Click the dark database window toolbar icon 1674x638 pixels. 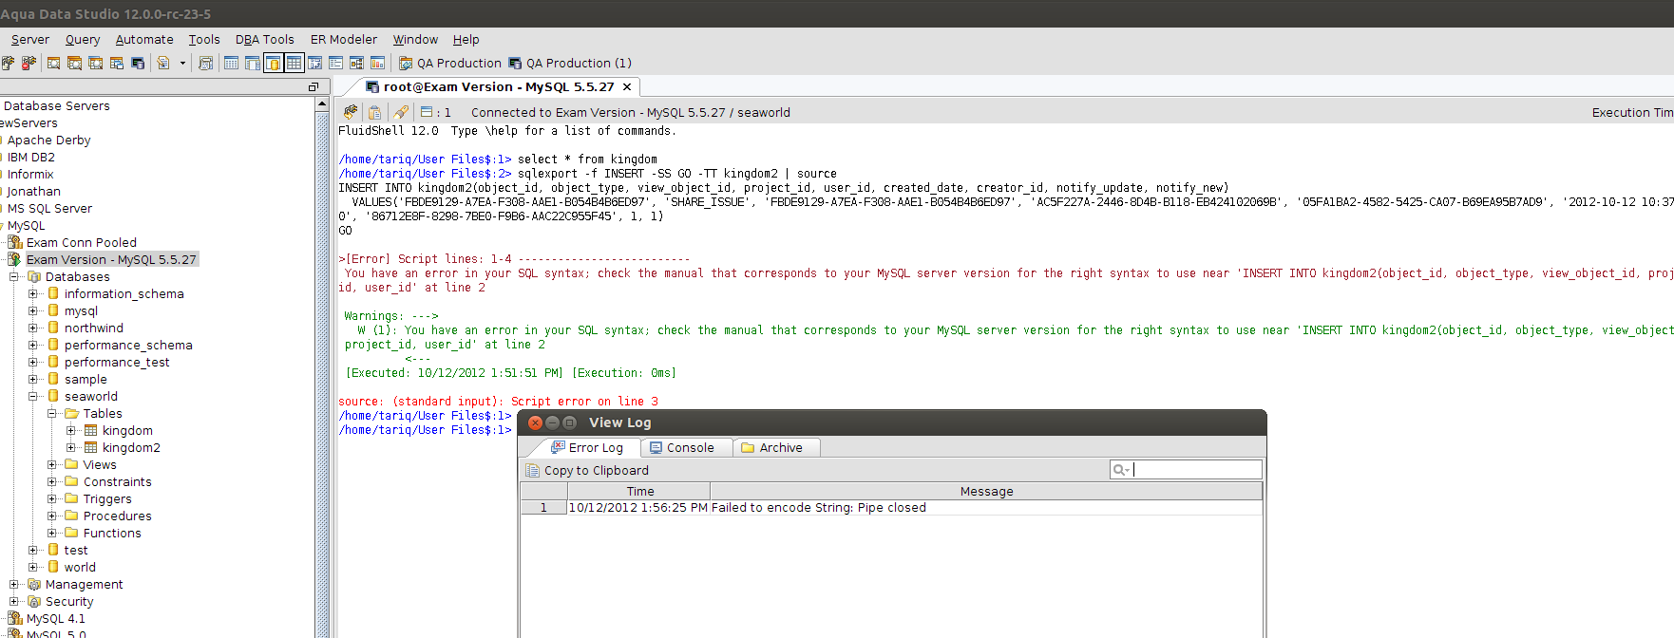point(138,63)
